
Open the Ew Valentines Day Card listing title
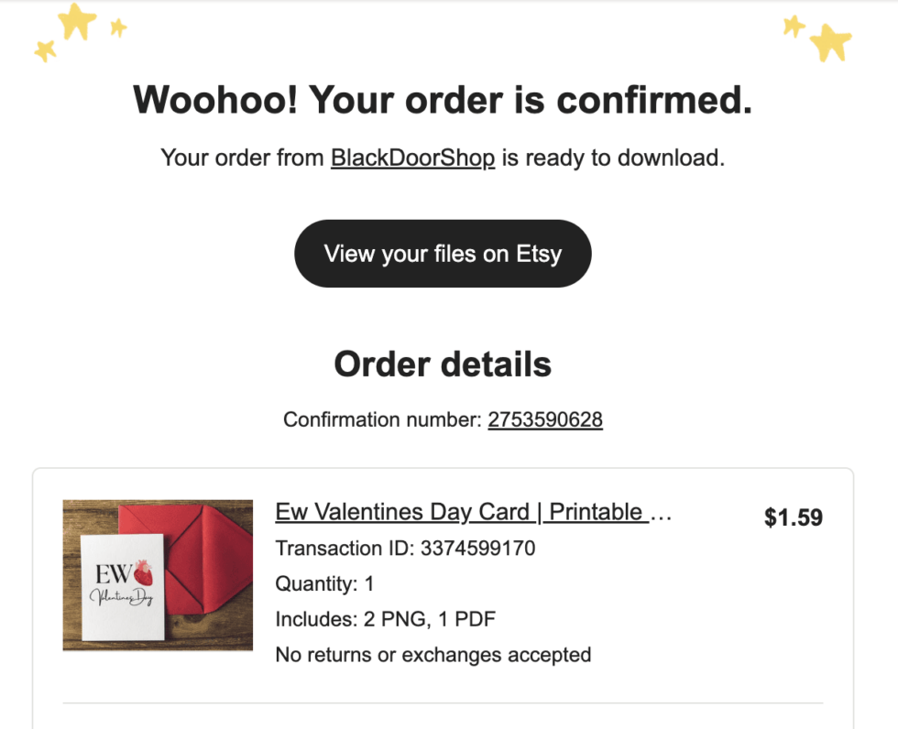(x=473, y=512)
